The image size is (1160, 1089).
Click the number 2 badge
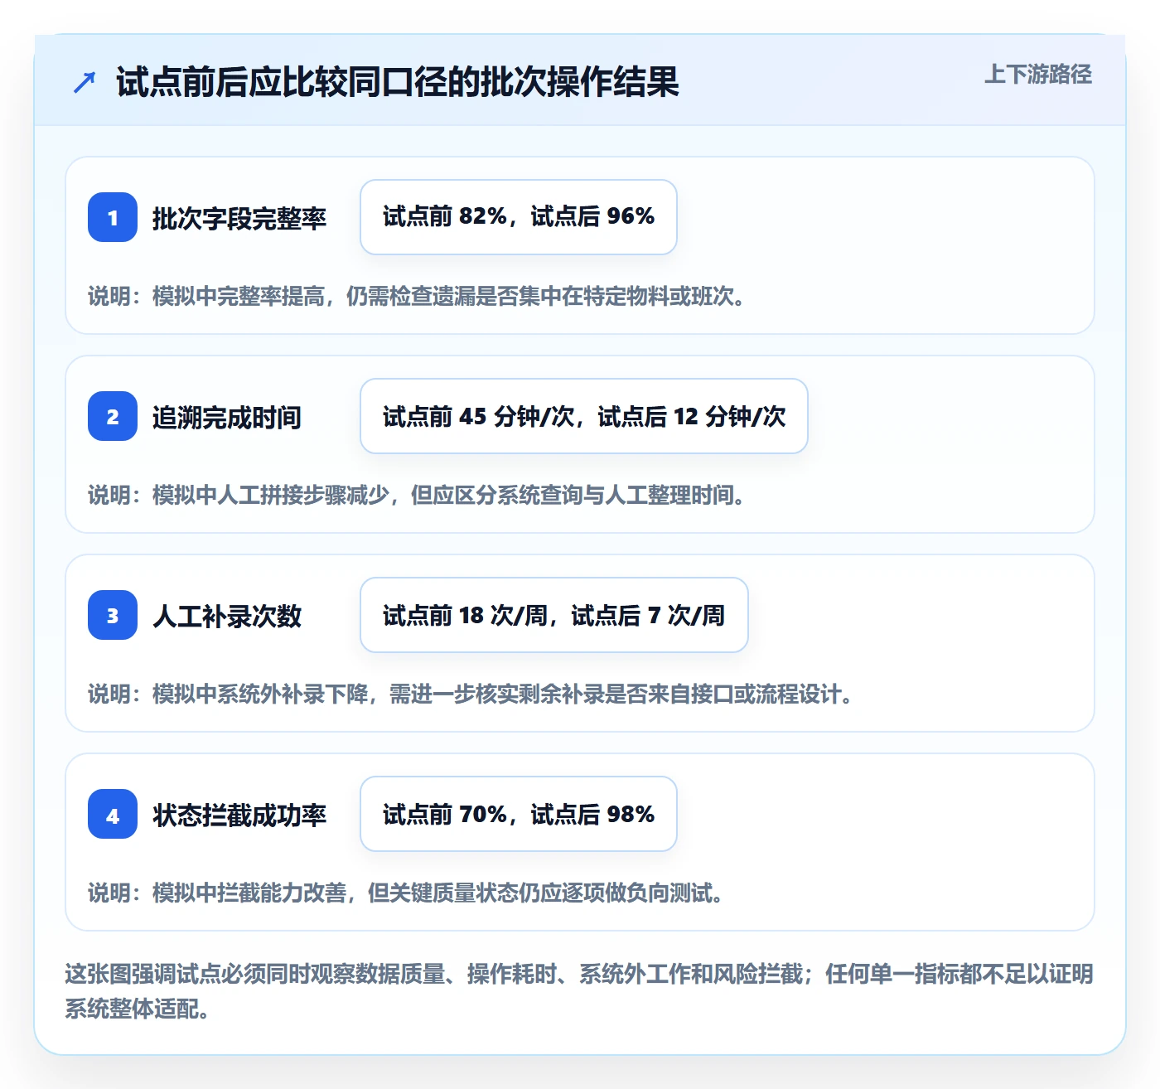click(x=113, y=416)
